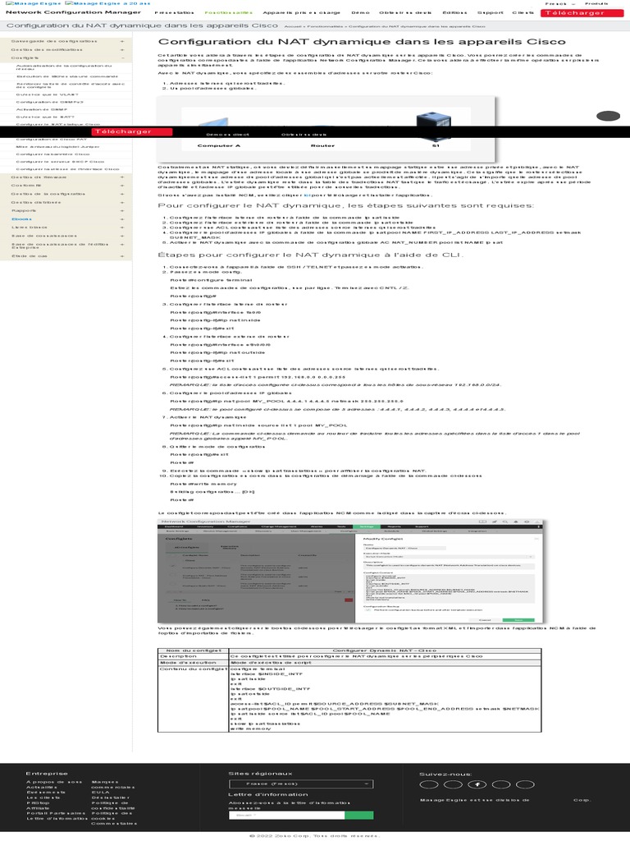Viewport: 630px width, 841px height.
Task: Open À propos de nous footer link
Action: click(54, 782)
